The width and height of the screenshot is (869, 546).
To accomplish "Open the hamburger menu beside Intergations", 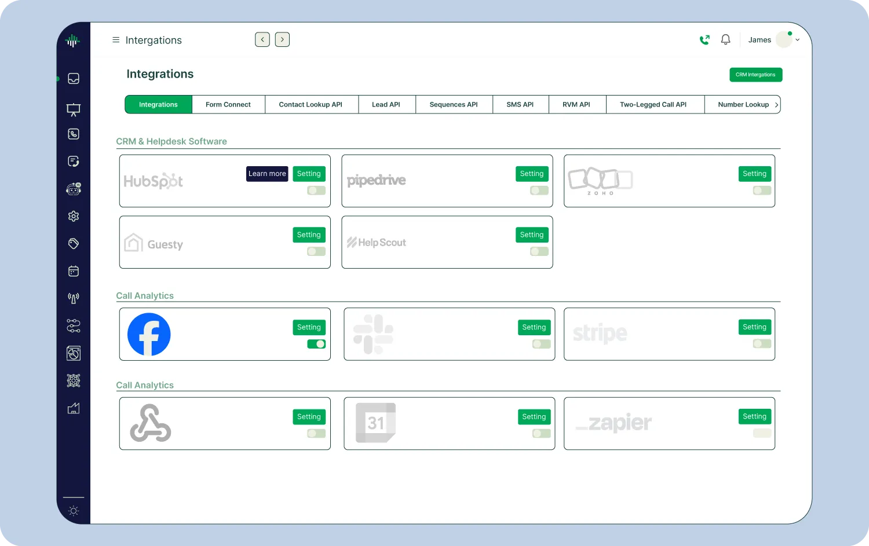I will pyautogui.click(x=116, y=40).
